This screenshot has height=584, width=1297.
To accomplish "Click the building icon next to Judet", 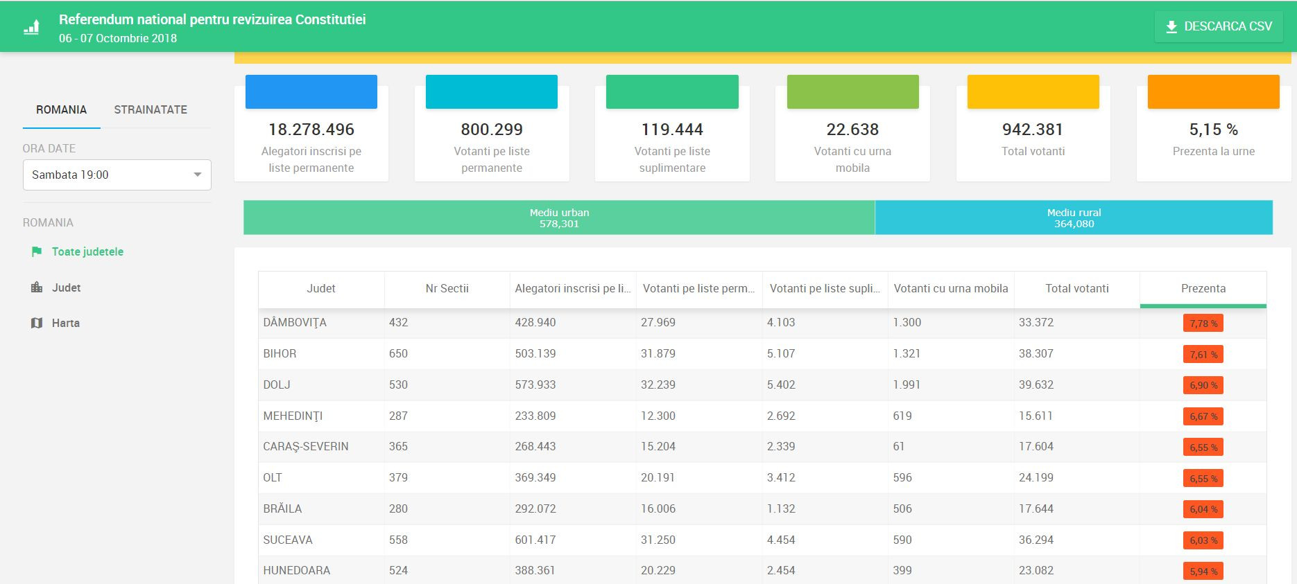I will click(37, 287).
